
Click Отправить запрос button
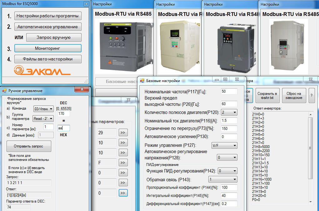pyautogui.click(x=29, y=146)
